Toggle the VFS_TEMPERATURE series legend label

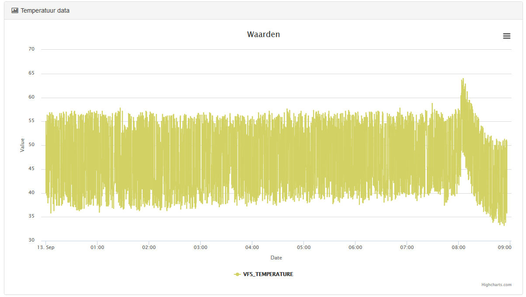click(x=268, y=274)
